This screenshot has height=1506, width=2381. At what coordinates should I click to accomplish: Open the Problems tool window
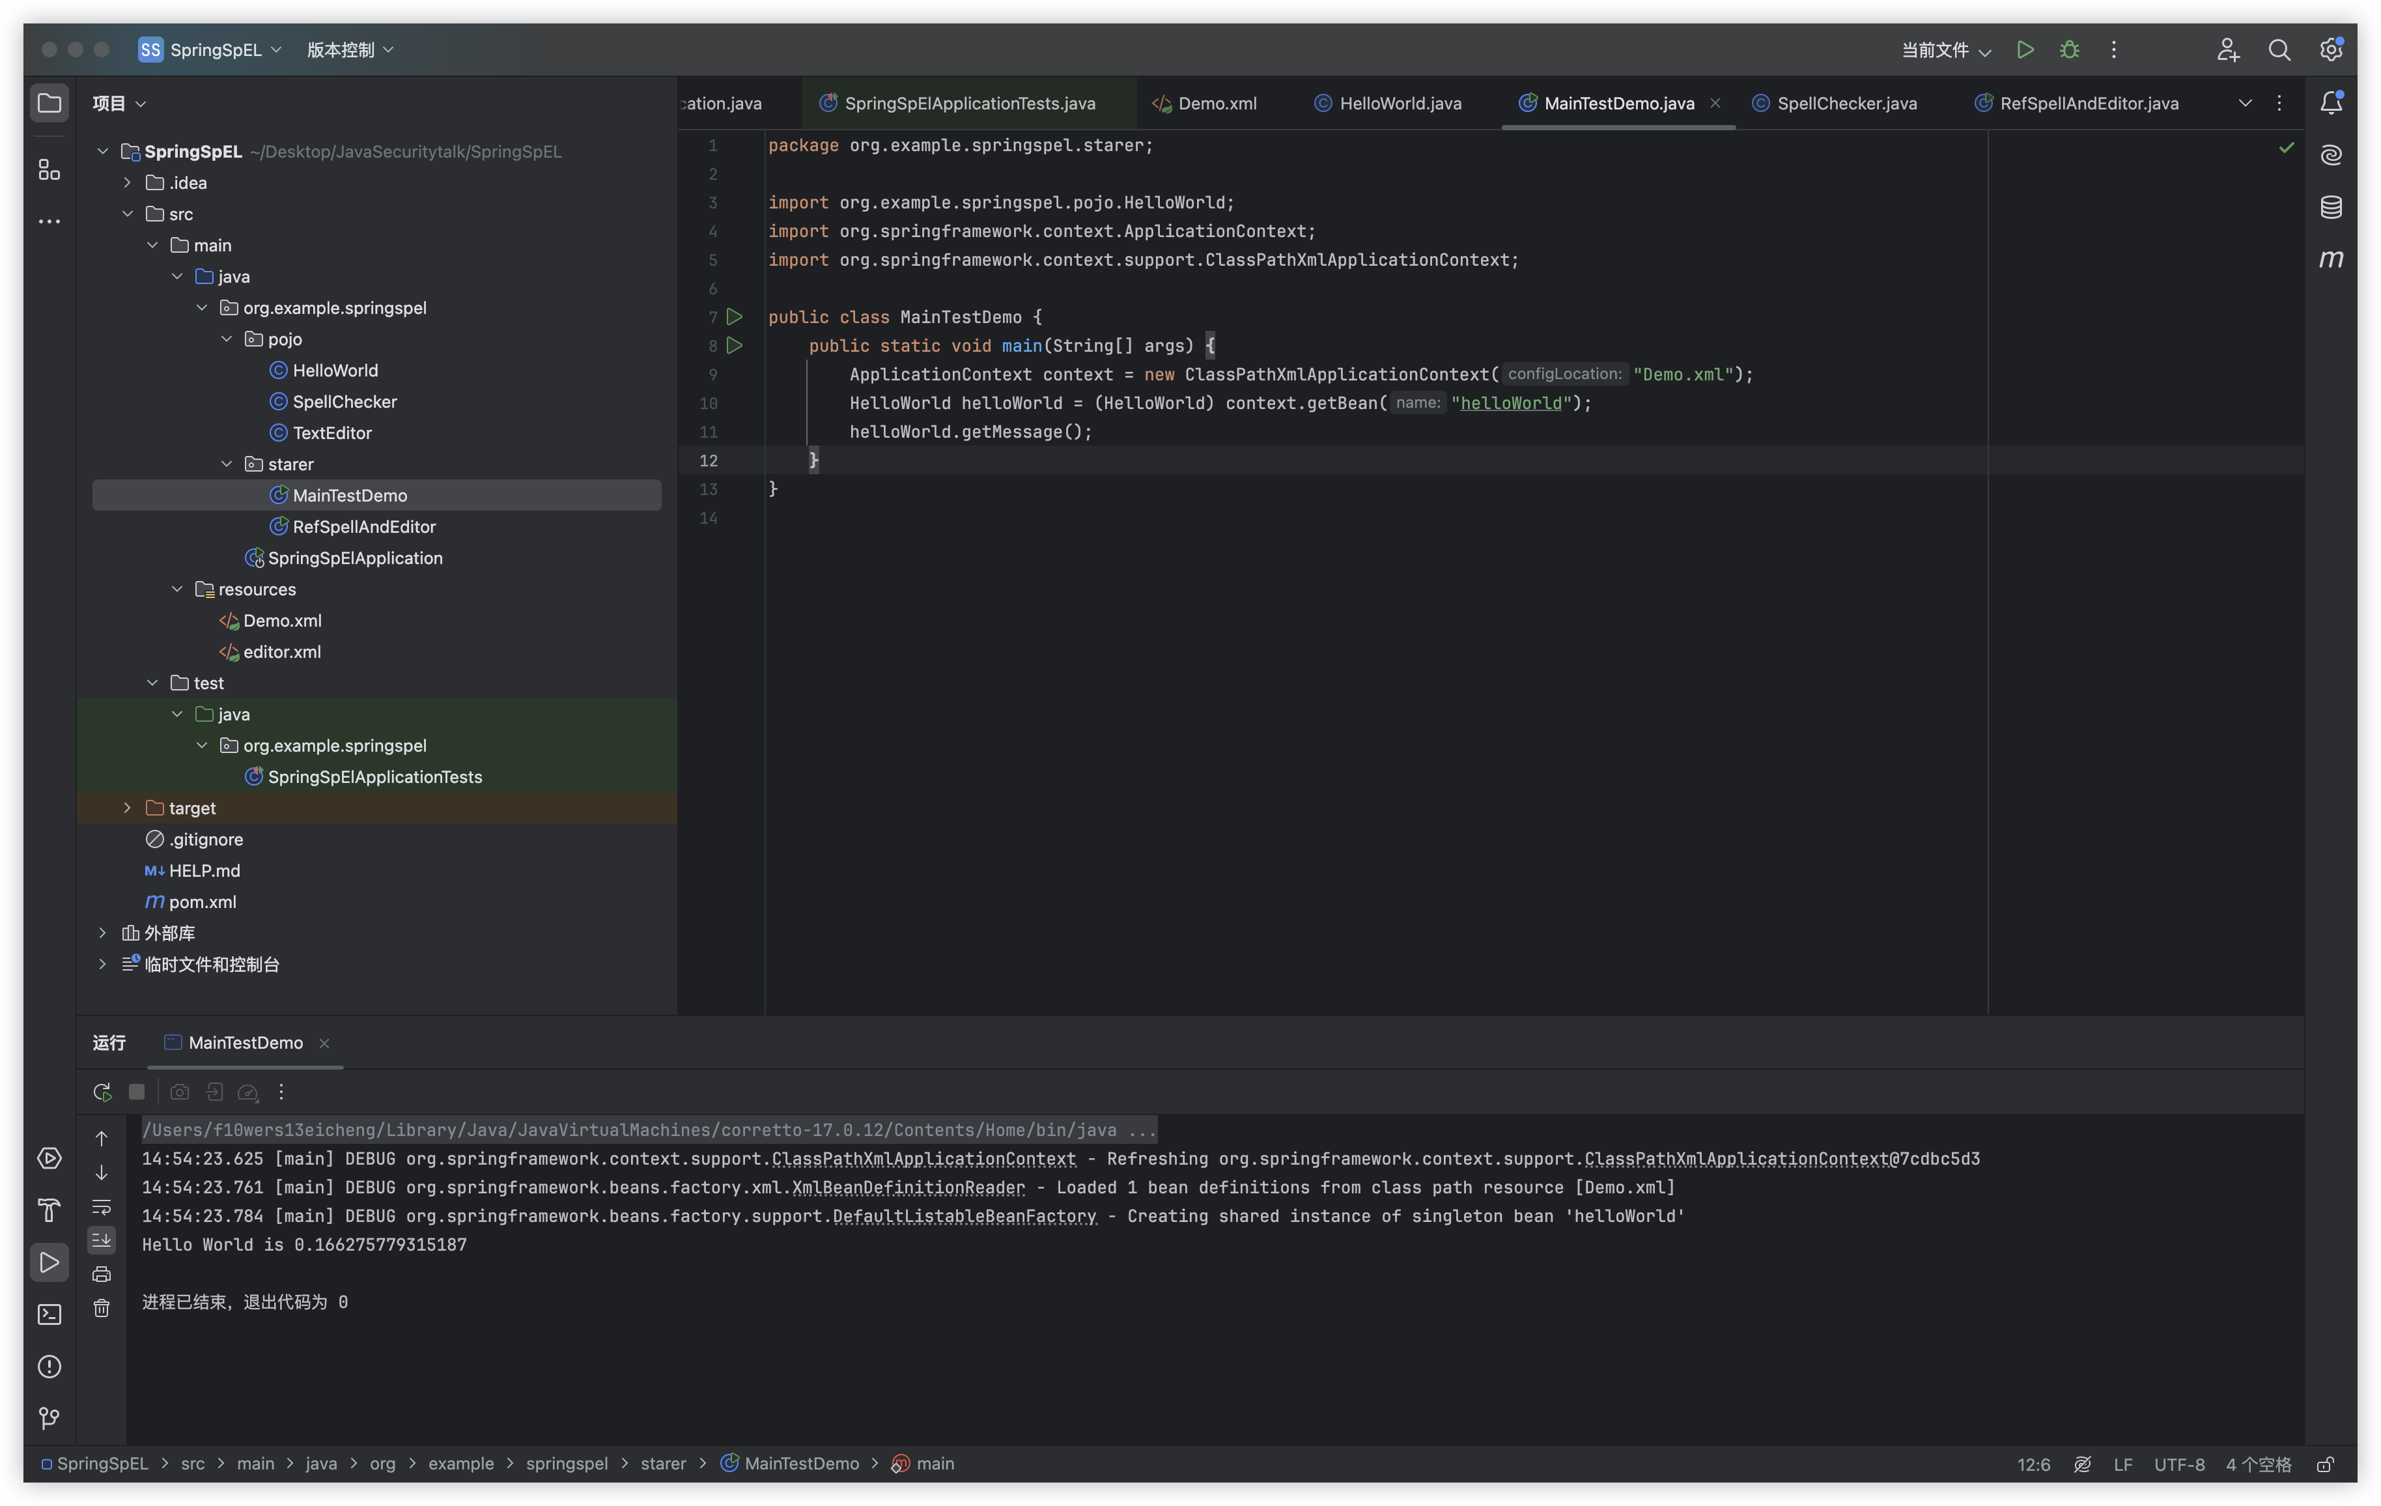click(x=48, y=1367)
